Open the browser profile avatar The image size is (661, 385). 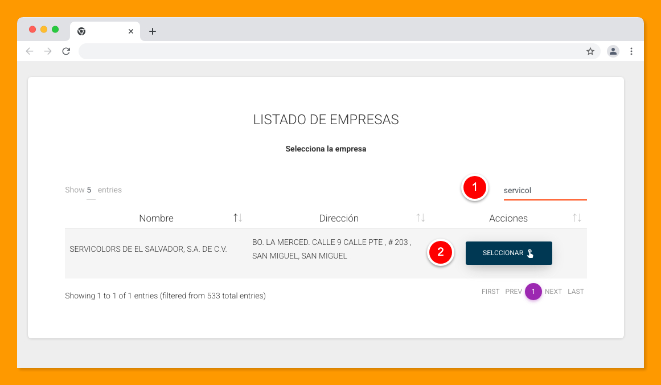tap(613, 51)
